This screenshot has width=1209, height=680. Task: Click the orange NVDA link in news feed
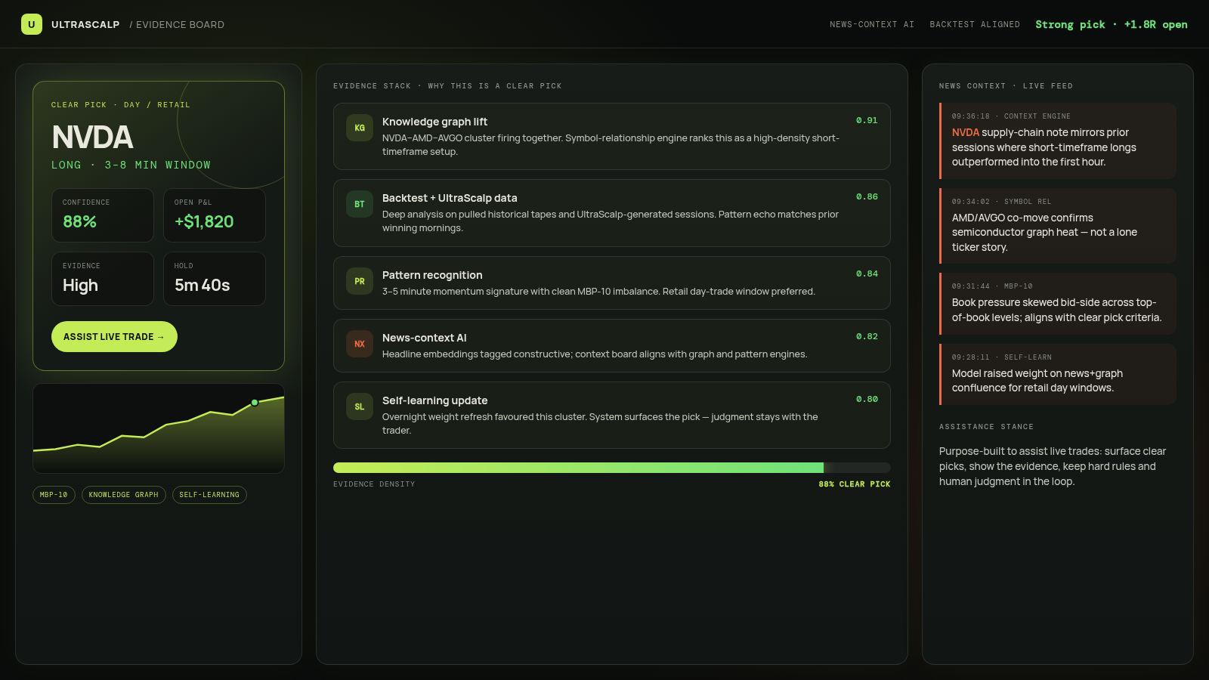(x=966, y=132)
